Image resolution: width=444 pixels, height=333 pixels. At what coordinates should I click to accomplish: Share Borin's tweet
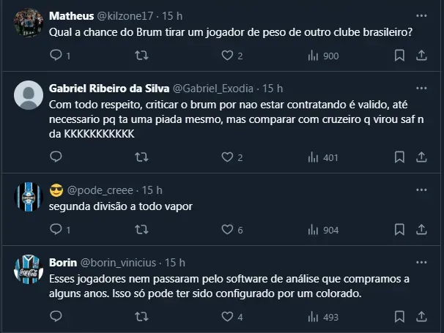(421, 317)
